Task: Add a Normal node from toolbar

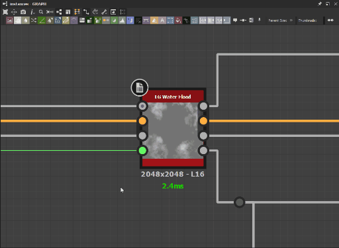Action: (130, 21)
